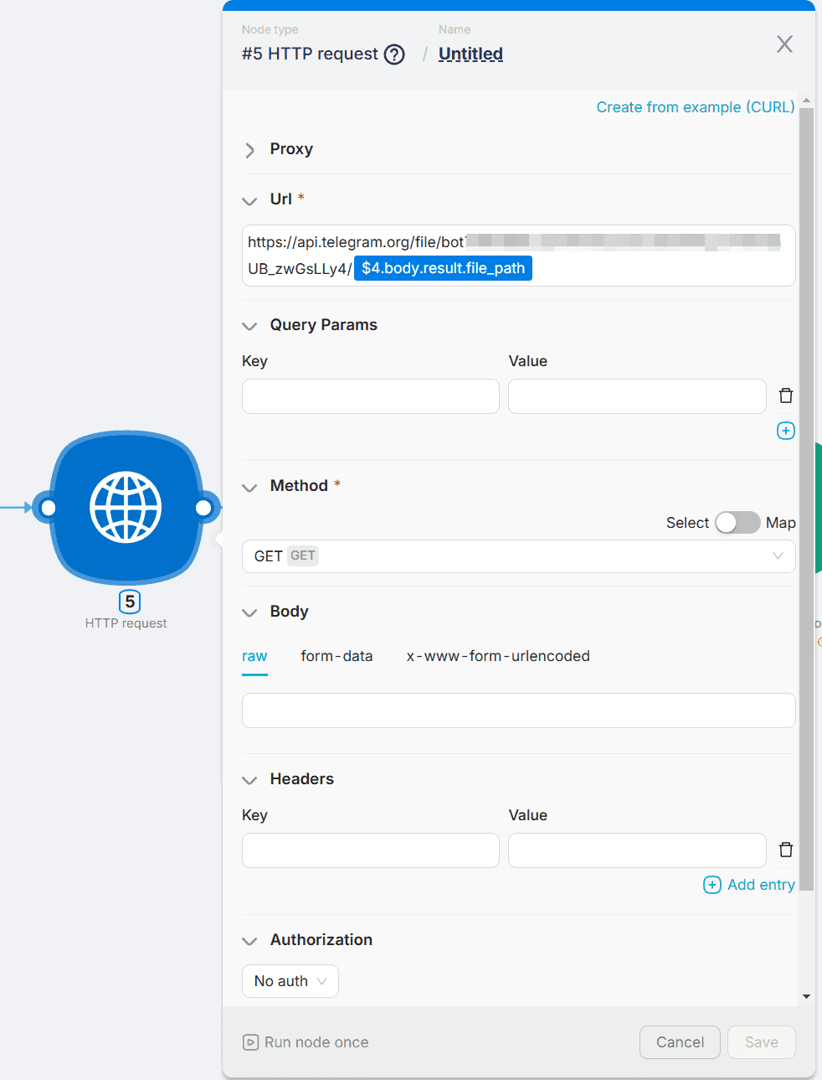
Task: Toggle Method between Select and Map
Action: (x=737, y=523)
